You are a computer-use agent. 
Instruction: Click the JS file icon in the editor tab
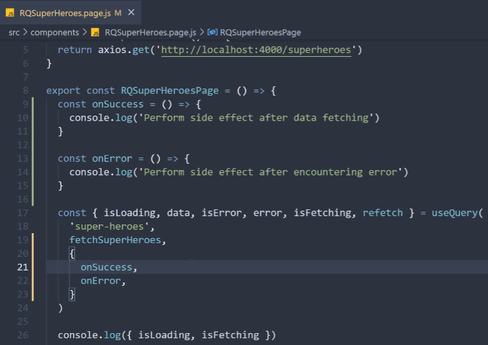click(x=10, y=12)
